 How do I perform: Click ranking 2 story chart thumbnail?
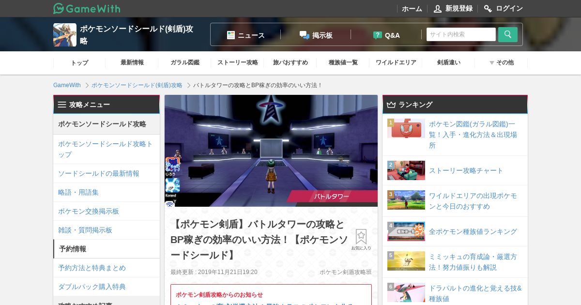click(x=406, y=170)
